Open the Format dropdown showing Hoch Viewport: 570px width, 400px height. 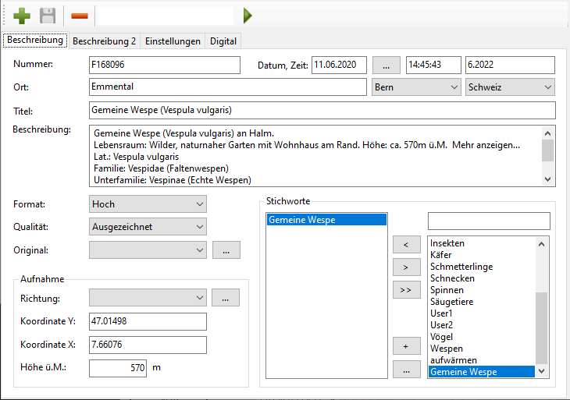coord(148,204)
